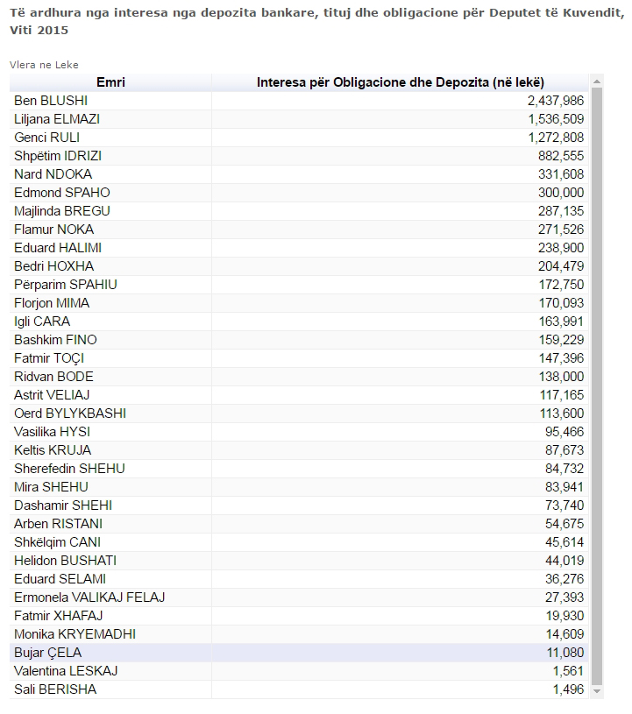Select the Edmond SPAHO row
This screenshot has width=632, height=714.
105,193
